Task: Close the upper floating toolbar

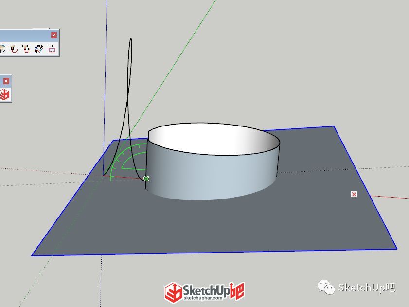Action: (53, 35)
